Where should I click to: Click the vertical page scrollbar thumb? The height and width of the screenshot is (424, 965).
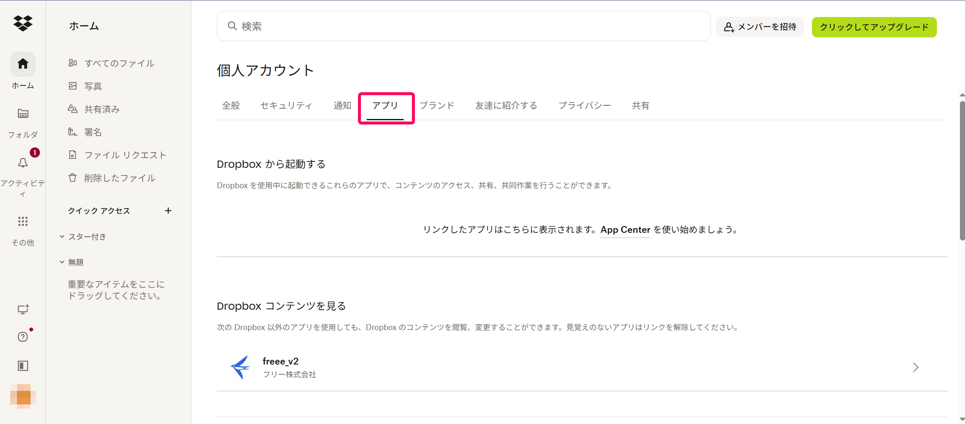click(x=962, y=170)
